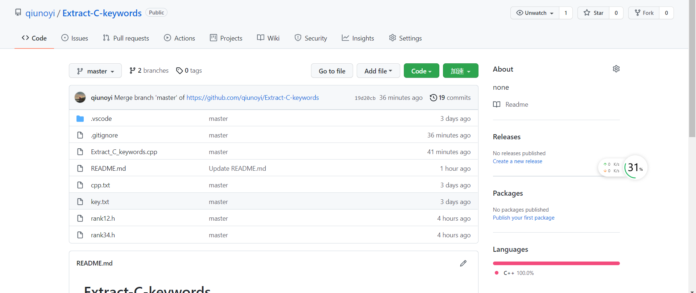This screenshot has height=293, width=696.
Task: Click the file icon for Extract_C_keywords.cpp
Action: click(80, 152)
